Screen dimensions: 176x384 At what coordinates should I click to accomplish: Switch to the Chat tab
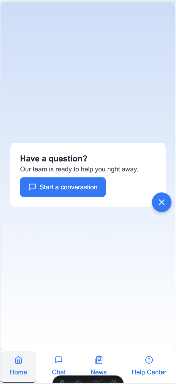point(58,366)
